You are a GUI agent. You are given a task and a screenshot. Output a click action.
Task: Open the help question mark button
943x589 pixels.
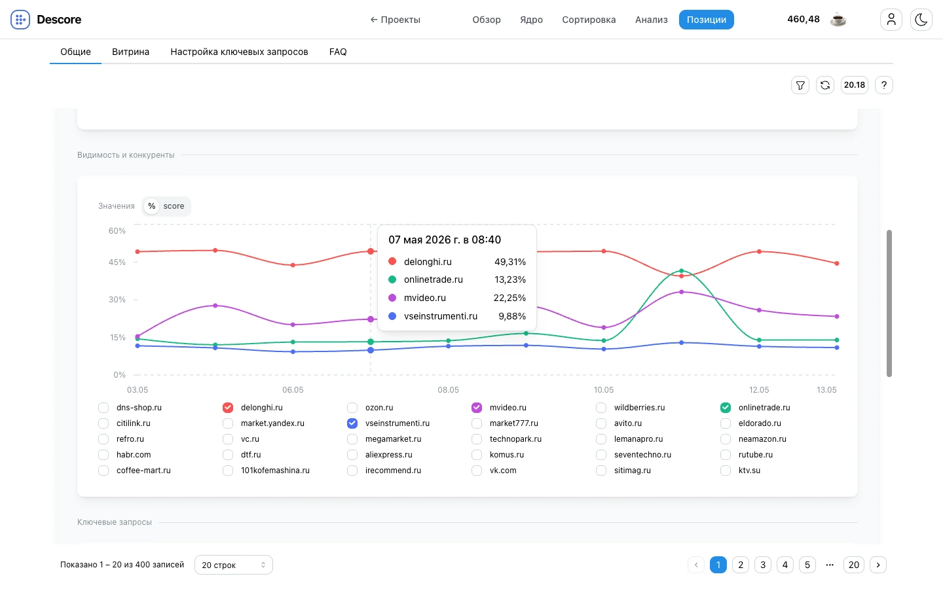click(884, 85)
